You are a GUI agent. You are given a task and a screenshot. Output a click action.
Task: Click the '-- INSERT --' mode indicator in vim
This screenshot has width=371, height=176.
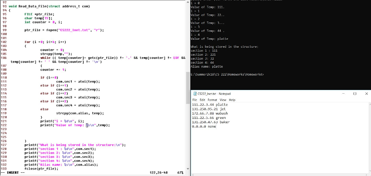[x=13, y=173]
